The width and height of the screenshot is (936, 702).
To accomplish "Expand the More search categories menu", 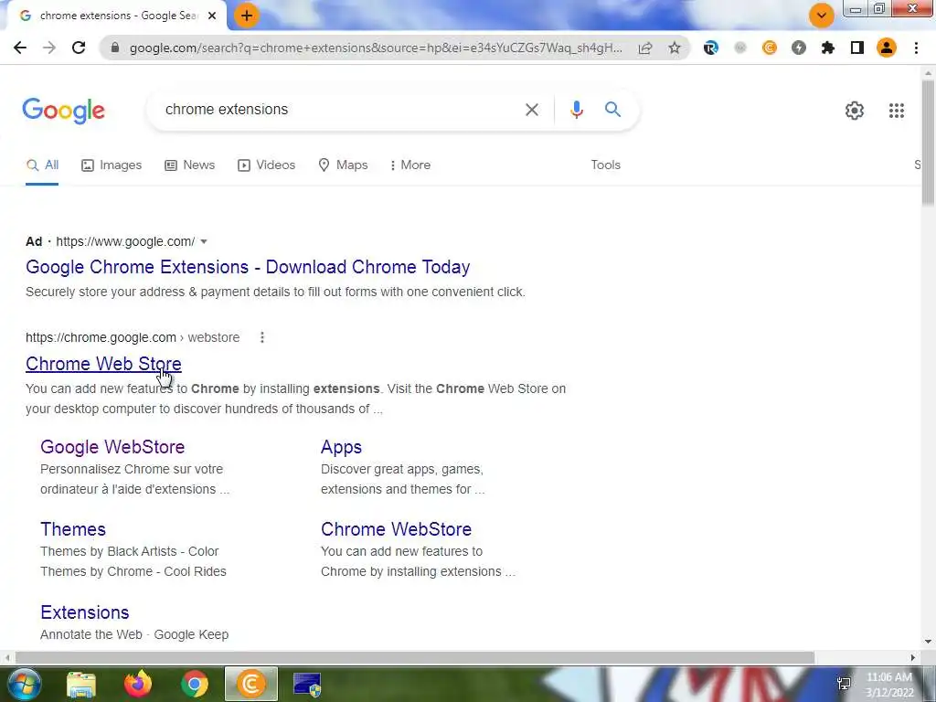I will [x=409, y=165].
